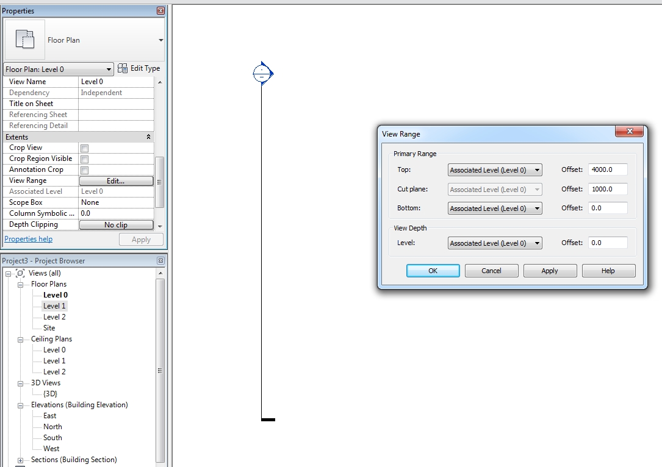Click the Views (all) browser icon

tap(20, 273)
